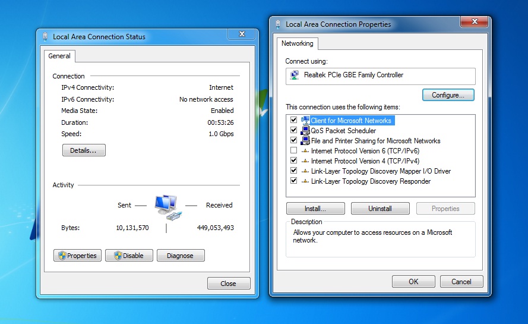Select Internet Protocol Version 6 (TCP/IPv6) item

click(365, 151)
